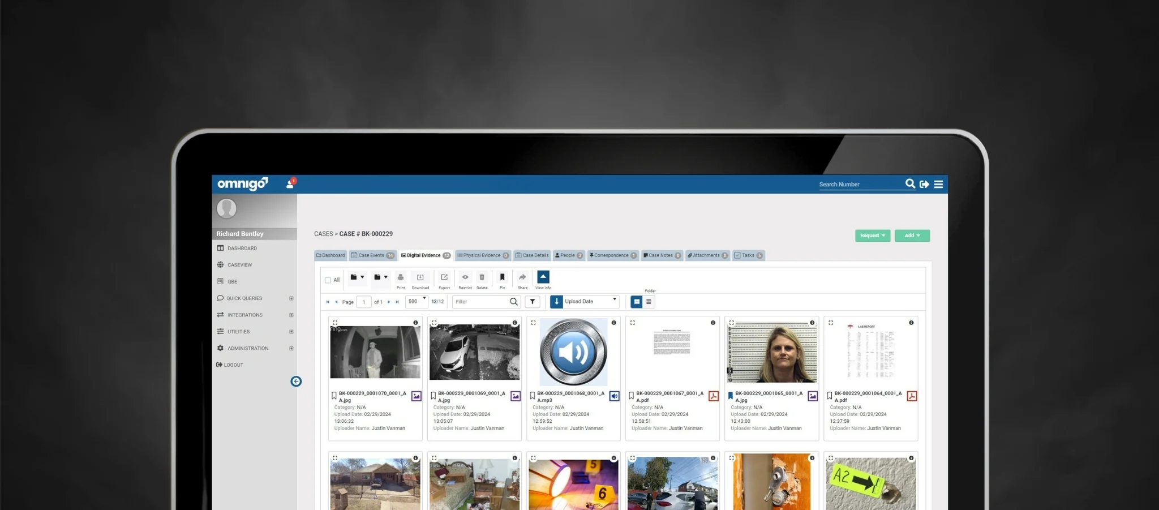Click the search magnifier in header
The width and height of the screenshot is (1159, 510).
910,183
